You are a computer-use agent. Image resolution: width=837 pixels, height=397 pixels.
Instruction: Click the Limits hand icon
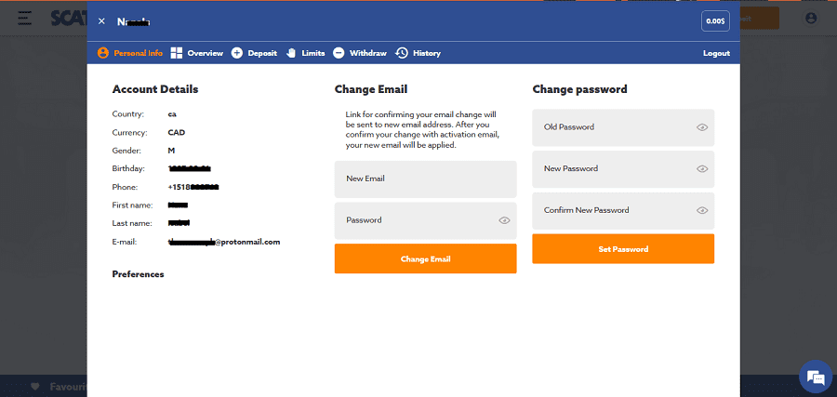[291, 53]
